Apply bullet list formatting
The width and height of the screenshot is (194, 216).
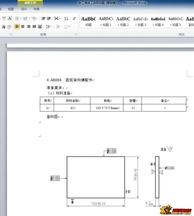17,18
